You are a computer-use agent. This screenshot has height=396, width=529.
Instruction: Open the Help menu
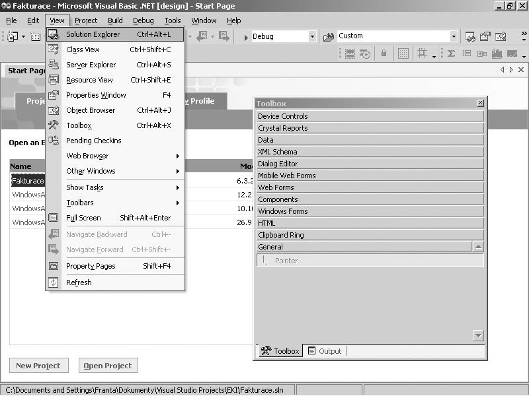pos(234,20)
